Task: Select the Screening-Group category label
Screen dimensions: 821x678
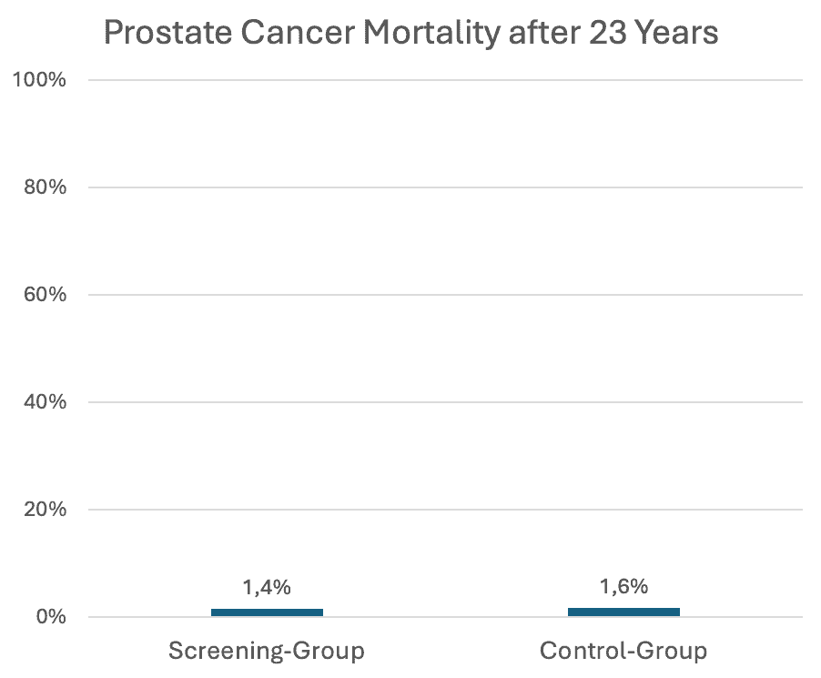Action: (x=267, y=652)
